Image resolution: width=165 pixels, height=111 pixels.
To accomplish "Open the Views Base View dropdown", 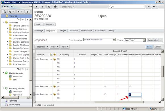I will [x=135, y=40].
